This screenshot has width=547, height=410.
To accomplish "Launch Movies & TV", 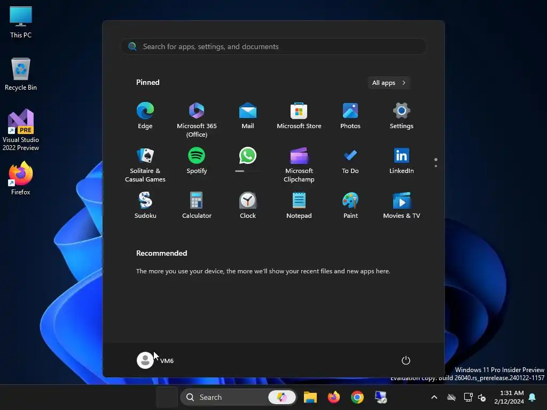I will 402,206.
